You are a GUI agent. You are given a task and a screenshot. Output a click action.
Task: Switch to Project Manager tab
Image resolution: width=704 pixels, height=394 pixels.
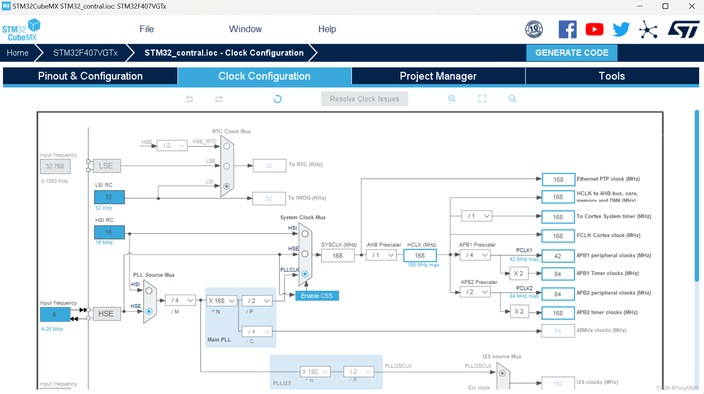[x=438, y=76]
